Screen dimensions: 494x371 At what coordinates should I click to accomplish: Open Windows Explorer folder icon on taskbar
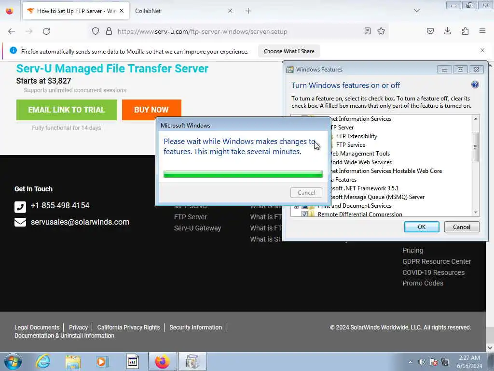click(x=73, y=362)
